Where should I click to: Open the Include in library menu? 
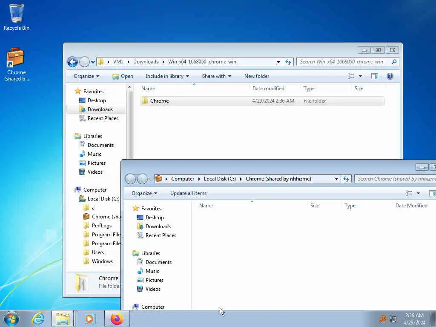167,76
